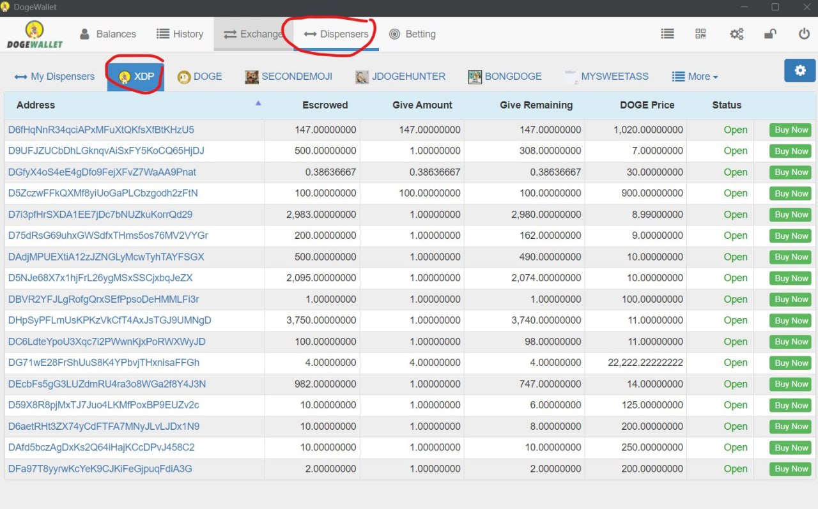
Task: Switch to the Exchange tab
Action: click(x=253, y=34)
